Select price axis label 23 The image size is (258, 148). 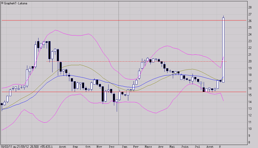click(x=250, y=41)
